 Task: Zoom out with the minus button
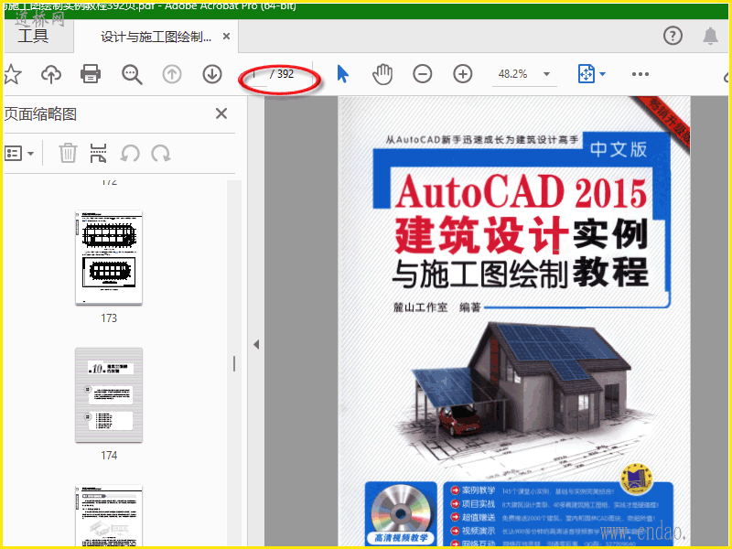423,74
